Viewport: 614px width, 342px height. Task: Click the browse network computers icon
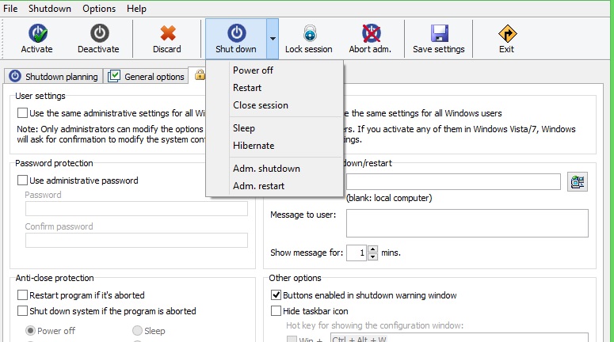click(x=578, y=182)
